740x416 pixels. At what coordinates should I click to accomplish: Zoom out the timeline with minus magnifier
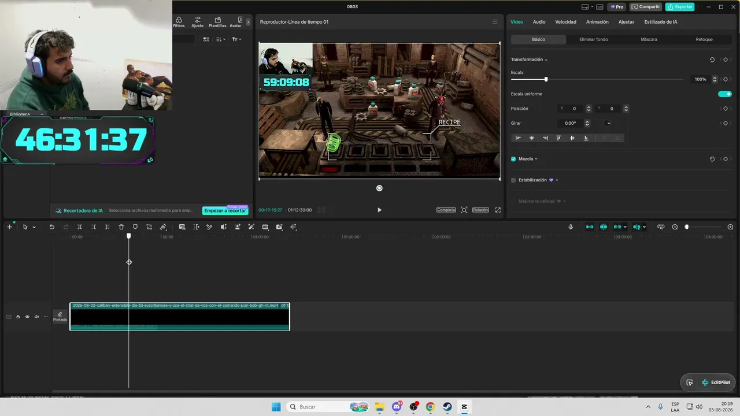[x=675, y=227]
